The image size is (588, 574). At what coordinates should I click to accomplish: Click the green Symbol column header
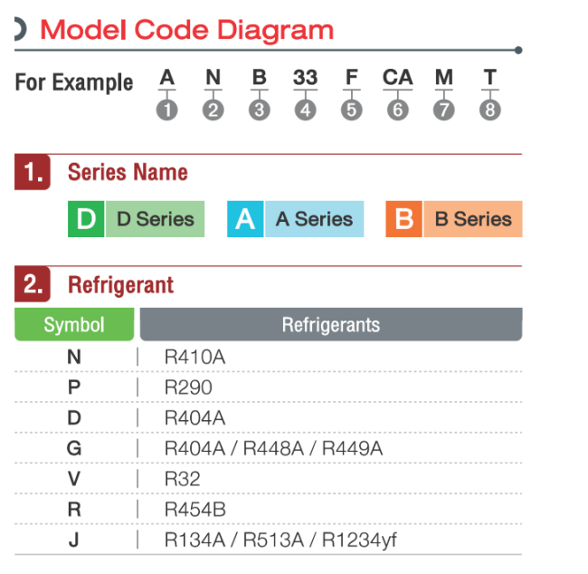coord(74,324)
